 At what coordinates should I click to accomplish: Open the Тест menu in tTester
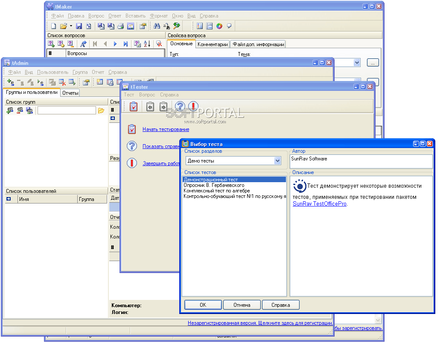click(129, 95)
